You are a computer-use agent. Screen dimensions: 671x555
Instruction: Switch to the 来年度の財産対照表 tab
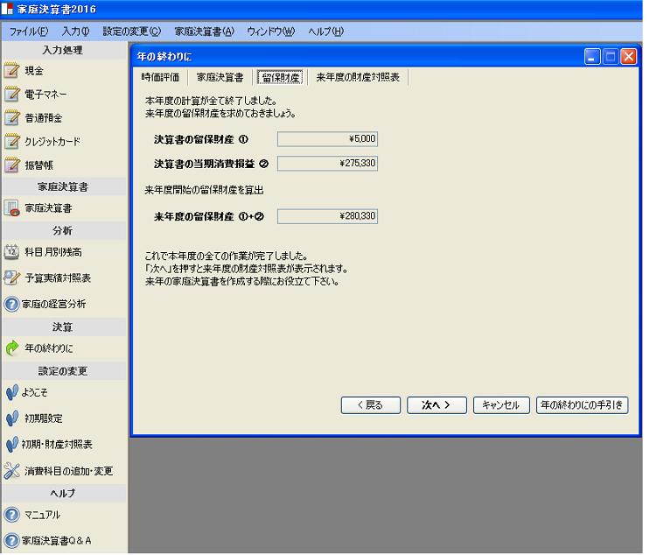click(358, 77)
